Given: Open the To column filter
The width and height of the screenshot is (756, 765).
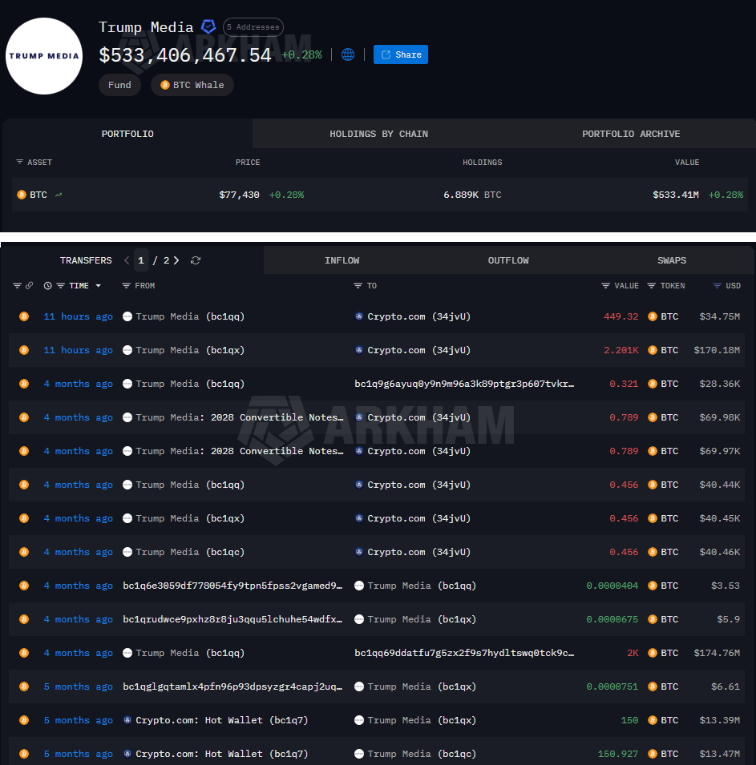Looking at the screenshot, I should coord(358,286).
